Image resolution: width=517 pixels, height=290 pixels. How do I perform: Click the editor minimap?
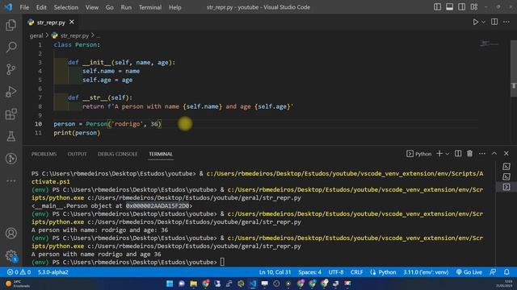490,43
